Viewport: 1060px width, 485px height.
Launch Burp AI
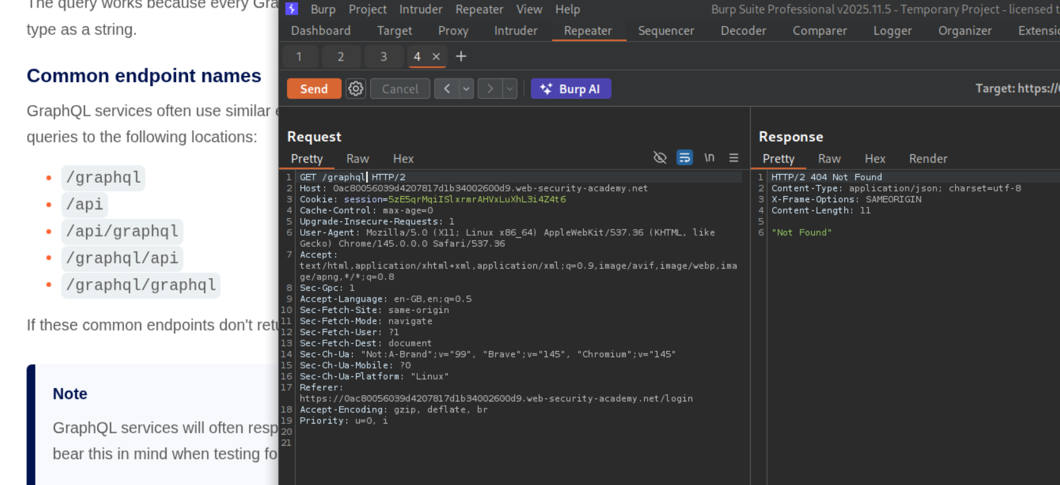pos(571,89)
